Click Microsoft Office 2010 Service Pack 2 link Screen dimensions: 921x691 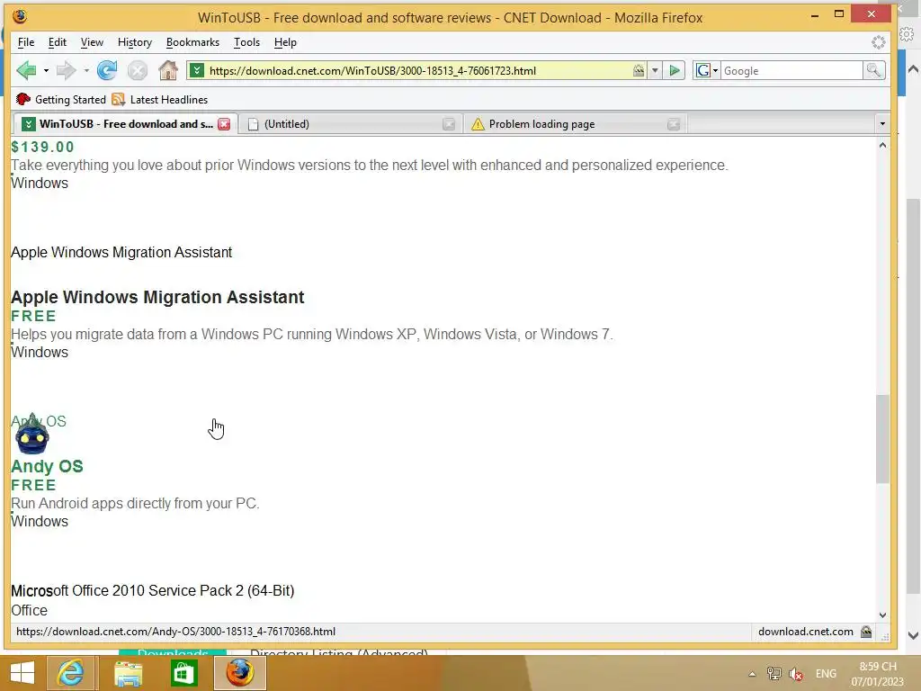pos(153,590)
